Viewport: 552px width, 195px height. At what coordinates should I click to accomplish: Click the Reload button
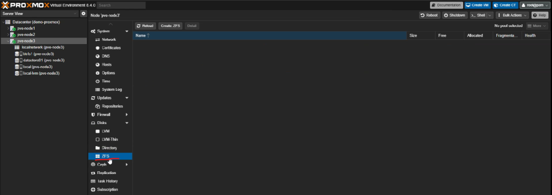pos(146,26)
